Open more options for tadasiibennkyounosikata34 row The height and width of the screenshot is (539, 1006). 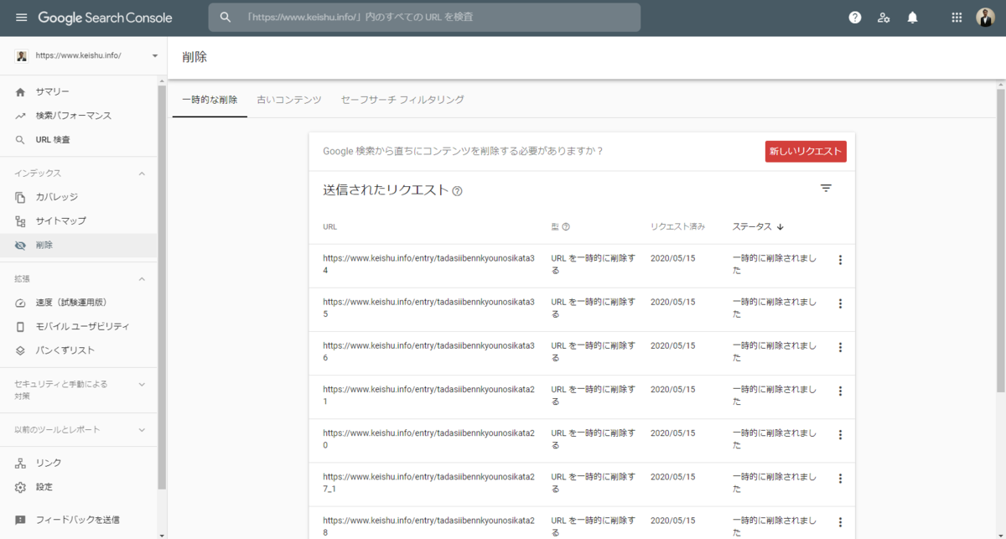840,260
